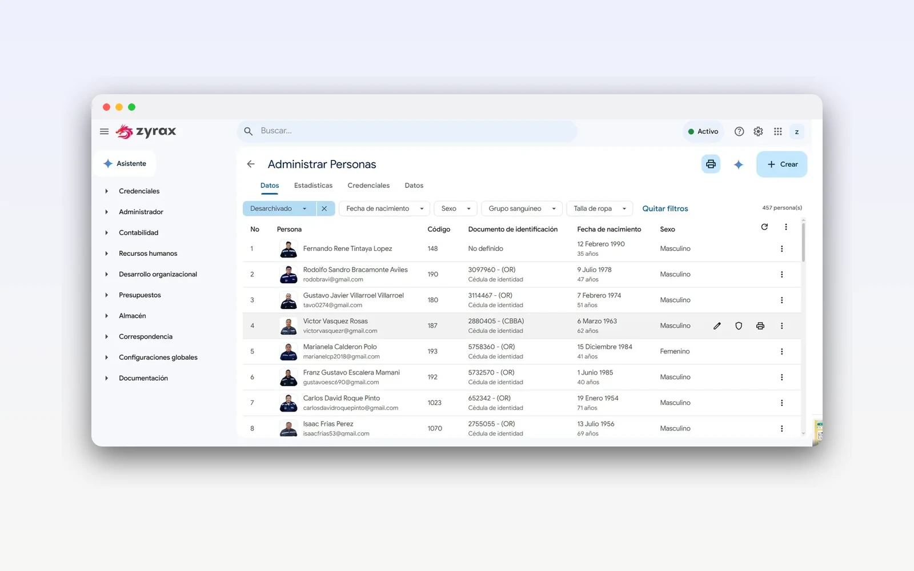Screen dimensions: 914x571
Task: Open more options for Marianela Calderon Polo
Action: pyautogui.click(x=782, y=352)
